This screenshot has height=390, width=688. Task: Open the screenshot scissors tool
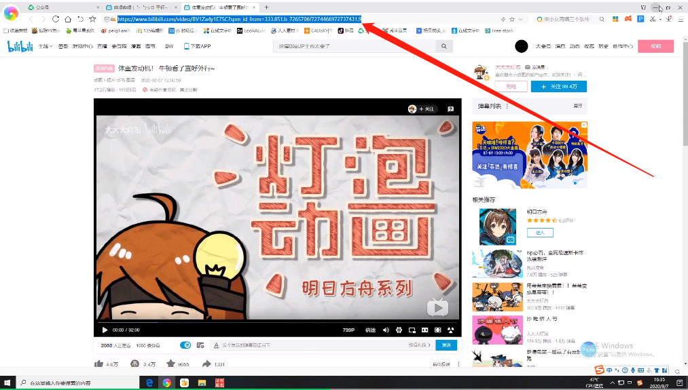coord(653,19)
